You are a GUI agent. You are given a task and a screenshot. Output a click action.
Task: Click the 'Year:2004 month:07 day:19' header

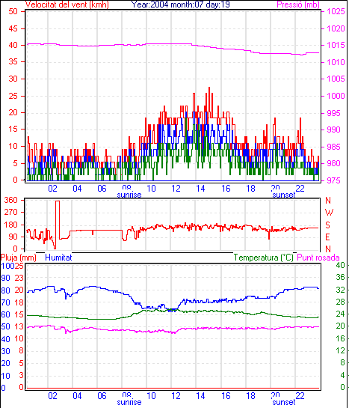[x=180, y=4]
